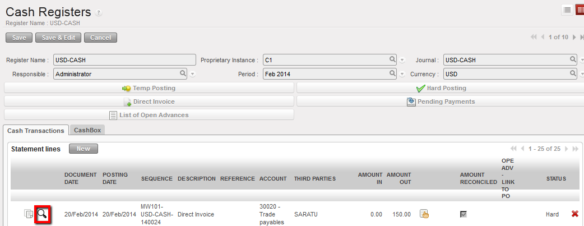The image size is (584, 226).
Task: Select the Cash Transactions tab
Action: click(x=36, y=130)
